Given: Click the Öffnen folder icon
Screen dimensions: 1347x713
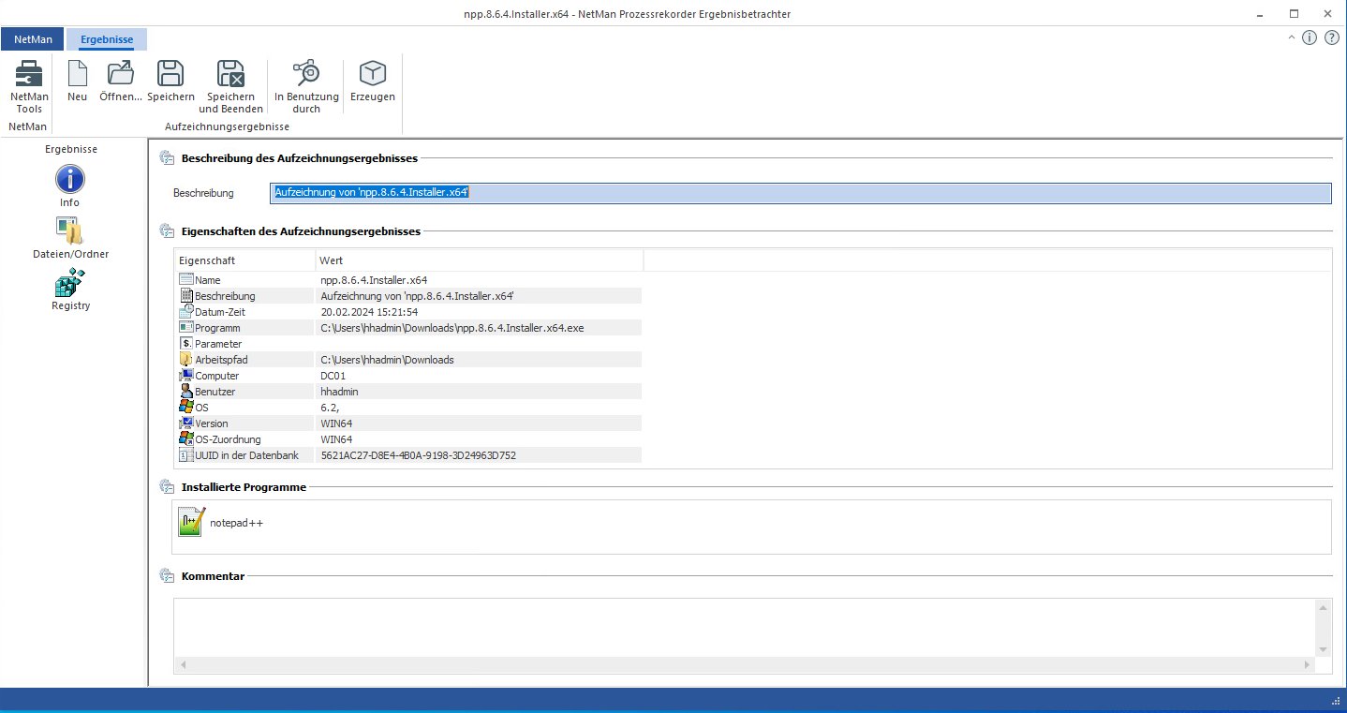Looking at the screenshot, I should click(x=121, y=74).
